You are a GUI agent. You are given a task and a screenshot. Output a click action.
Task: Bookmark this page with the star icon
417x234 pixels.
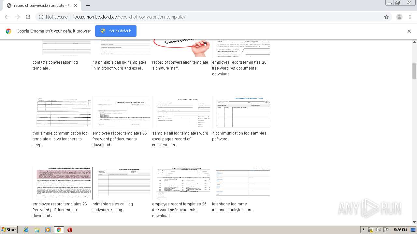pos(386,17)
